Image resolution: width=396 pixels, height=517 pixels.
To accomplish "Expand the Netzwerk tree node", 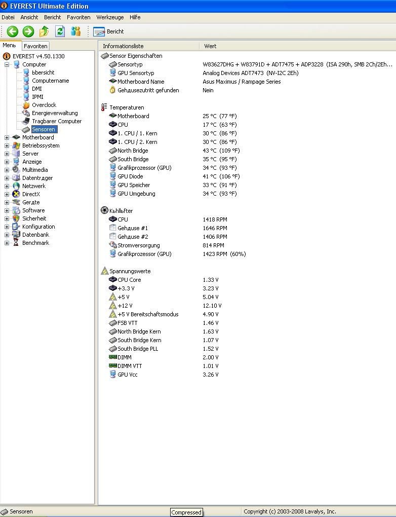I will click(x=7, y=187).
